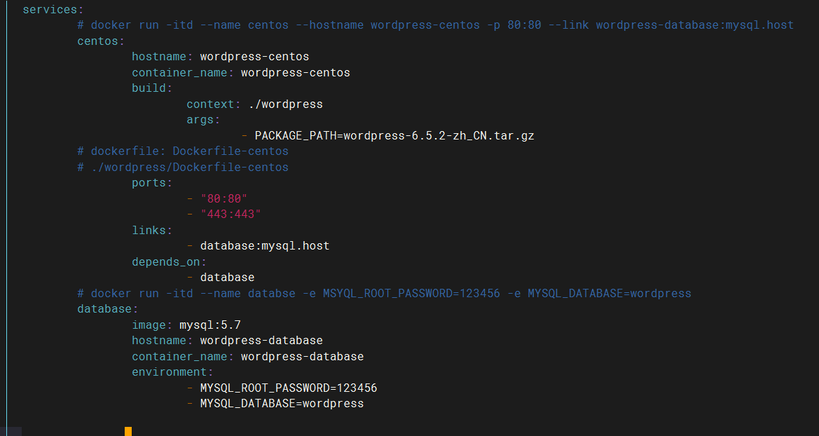Click the orange cursor block at bottom
This screenshot has width=819, height=436.
click(x=127, y=432)
